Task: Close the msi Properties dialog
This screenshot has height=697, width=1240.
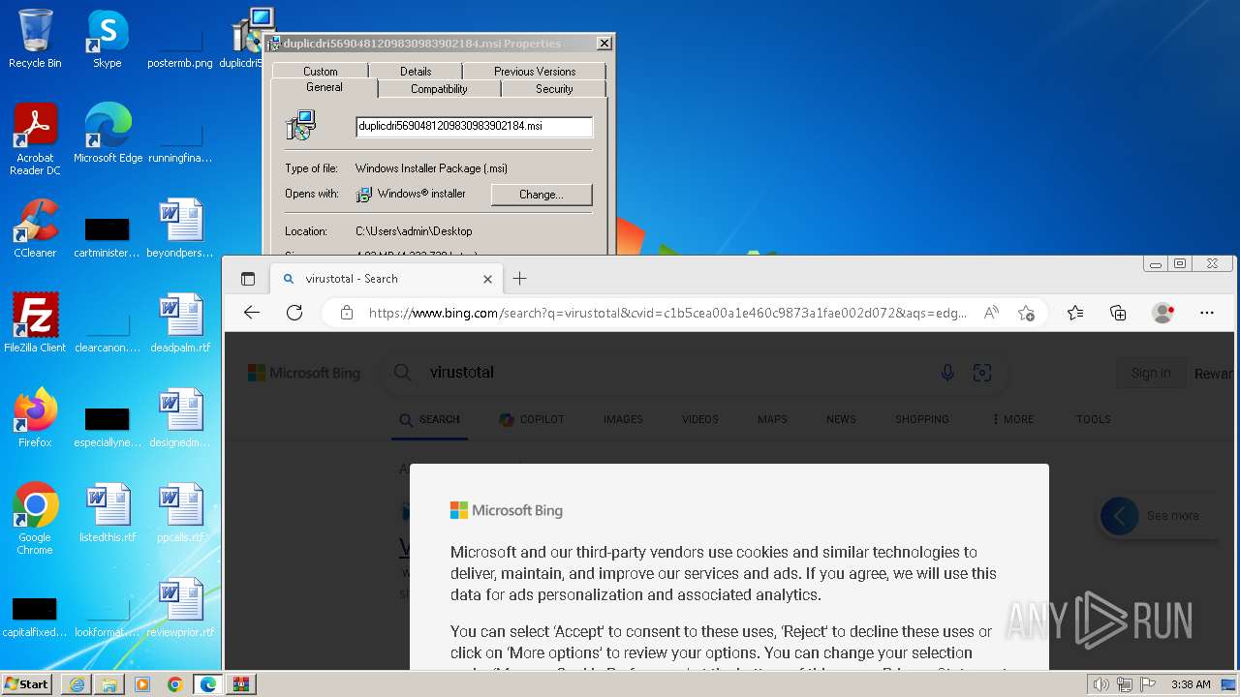Action: coord(604,44)
